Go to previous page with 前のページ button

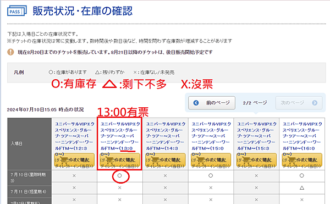coord(212,103)
